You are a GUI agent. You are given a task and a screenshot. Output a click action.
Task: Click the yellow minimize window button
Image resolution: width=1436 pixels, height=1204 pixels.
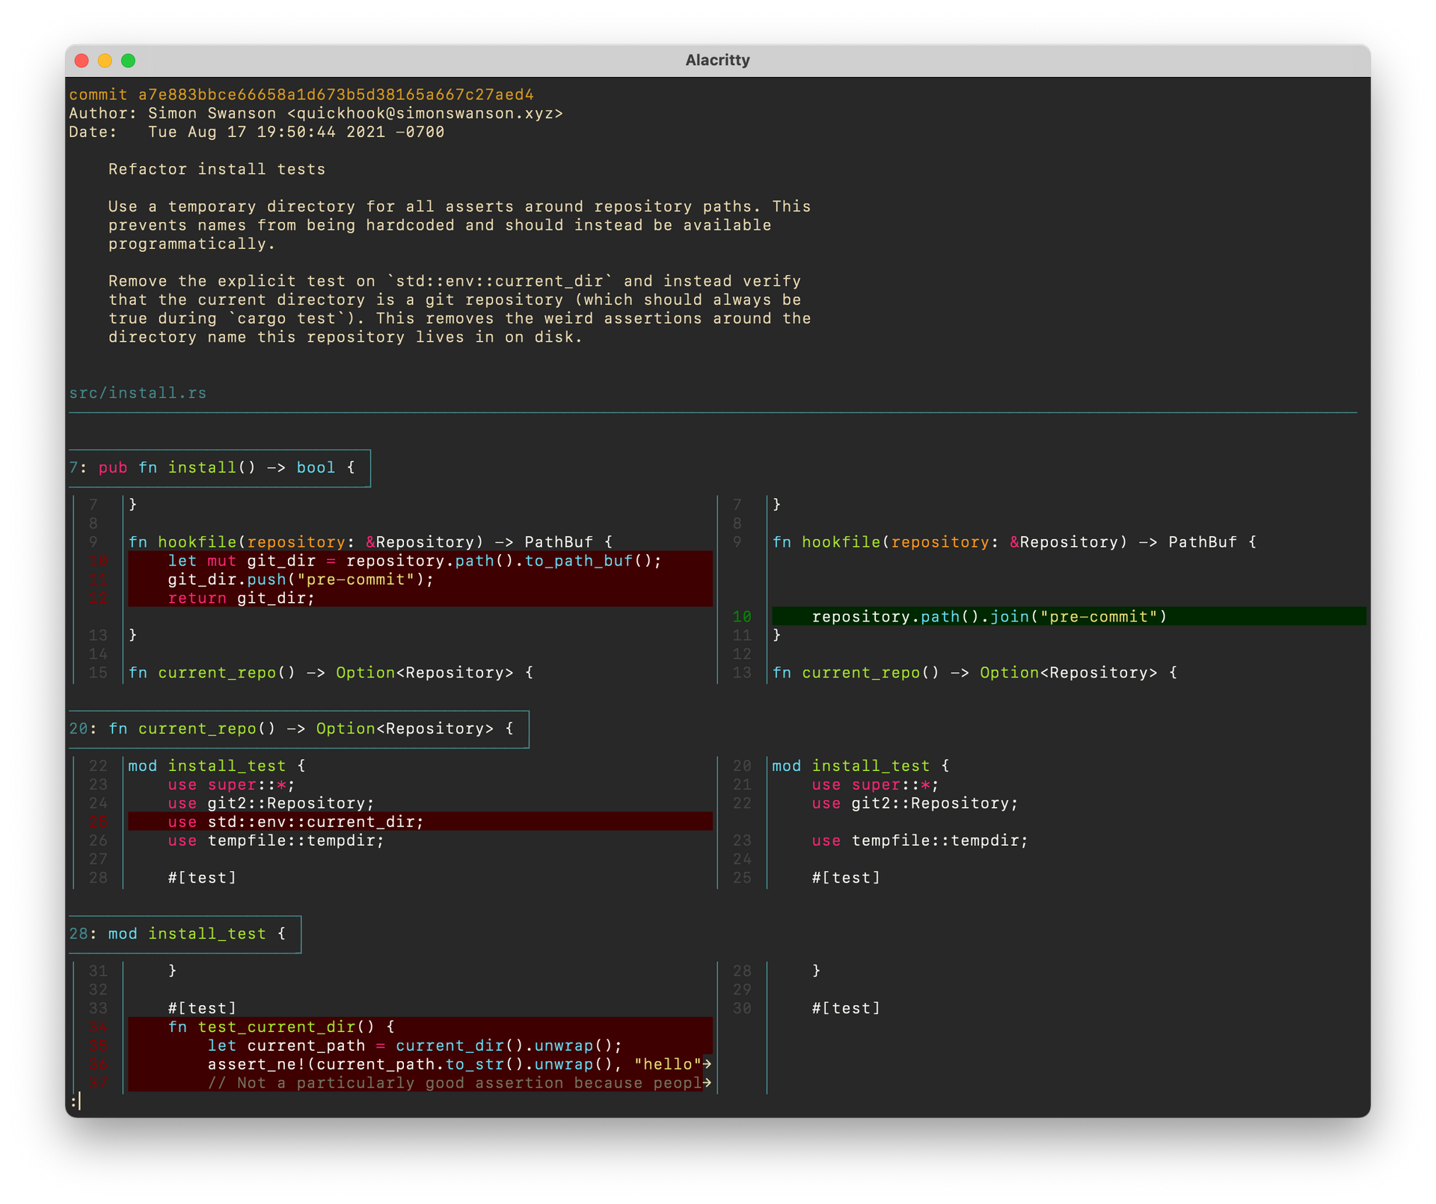(105, 61)
